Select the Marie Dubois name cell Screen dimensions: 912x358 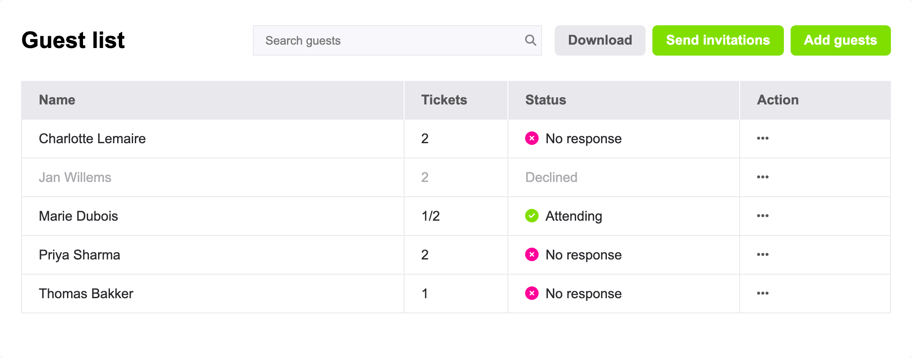pos(78,216)
